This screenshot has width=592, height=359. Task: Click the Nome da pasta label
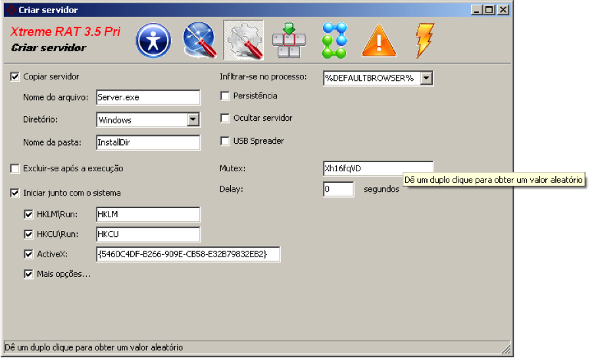(52, 143)
